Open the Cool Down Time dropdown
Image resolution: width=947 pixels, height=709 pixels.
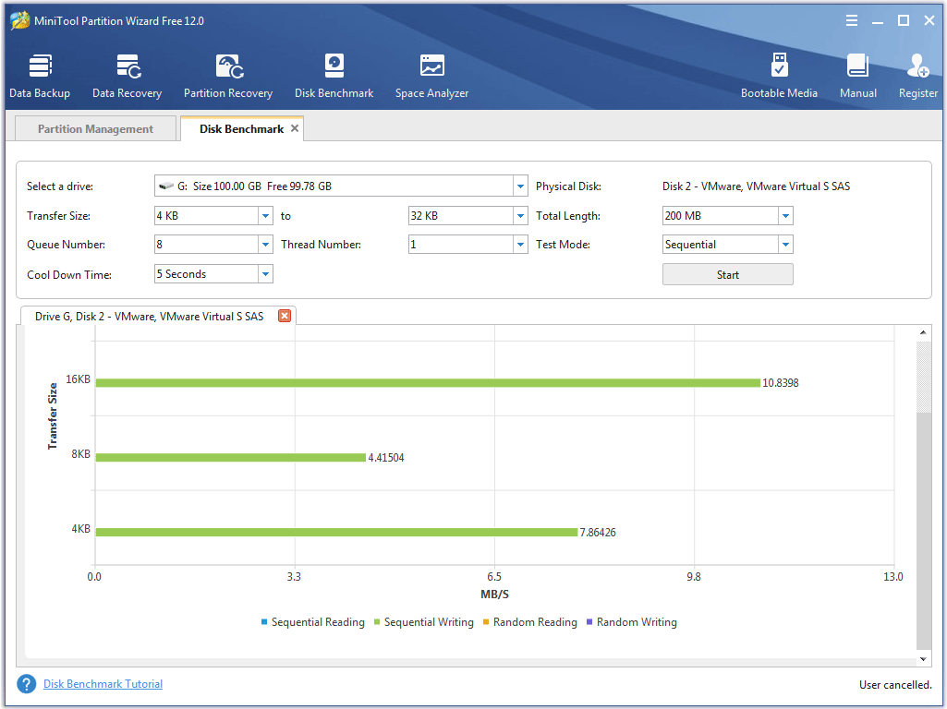click(265, 274)
